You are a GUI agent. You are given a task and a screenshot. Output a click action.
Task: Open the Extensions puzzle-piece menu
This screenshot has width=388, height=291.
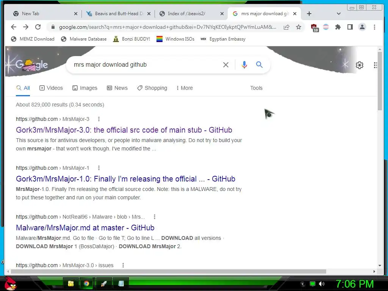(338, 27)
